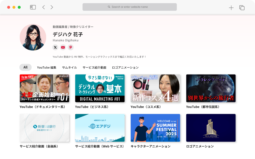Click the Real Estate logo animation thumbnail
Screen dimensions: 255x159
pyautogui.click(x=211, y=128)
